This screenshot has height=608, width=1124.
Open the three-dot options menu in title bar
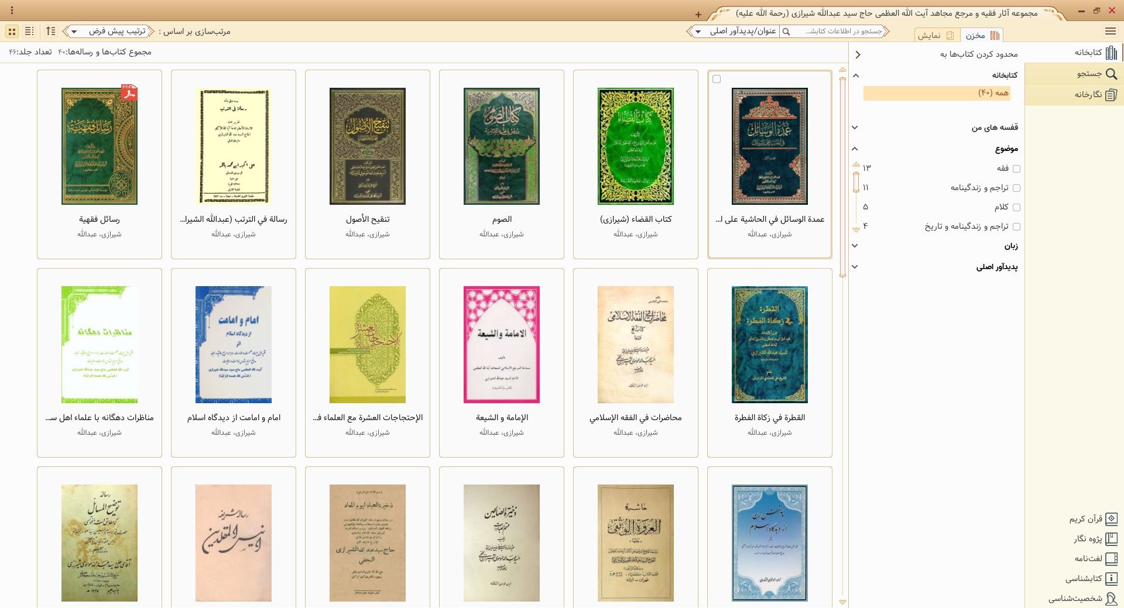(x=12, y=11)
